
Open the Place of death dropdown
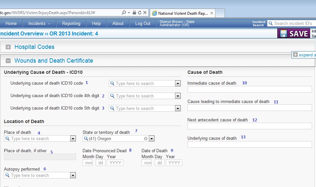point(73,139)
